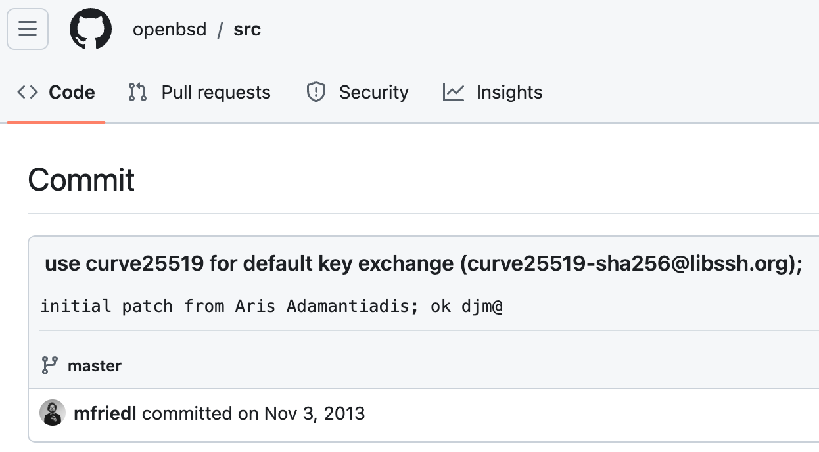Open the Insights tab
819x452 pixels.
click(492, 92)
